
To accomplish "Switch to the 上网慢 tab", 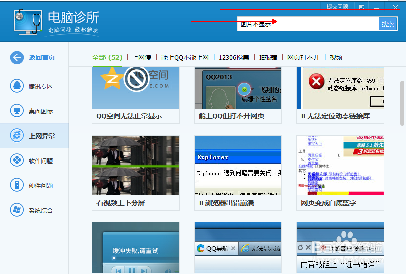I will 141,57.
